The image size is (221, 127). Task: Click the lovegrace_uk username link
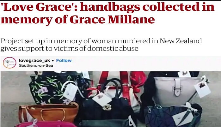34,61
